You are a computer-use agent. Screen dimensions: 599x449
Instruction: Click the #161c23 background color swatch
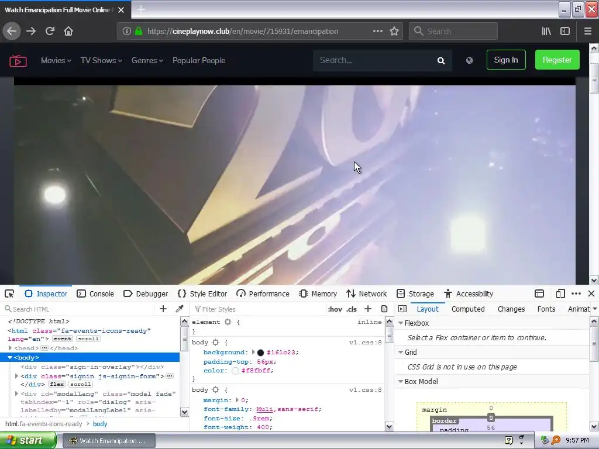click(x=260, y=353)
